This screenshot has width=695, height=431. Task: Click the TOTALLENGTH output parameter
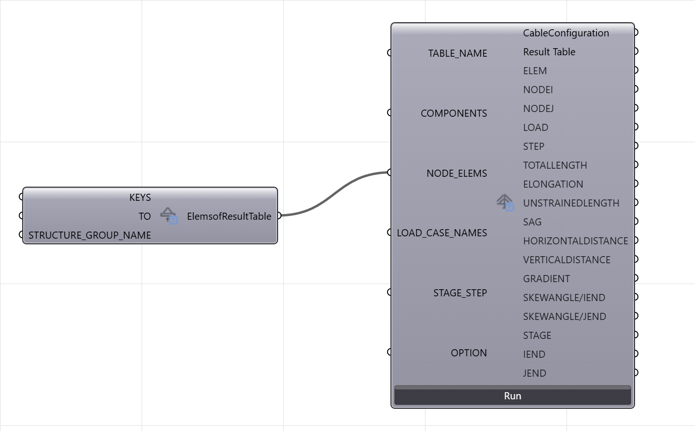point(555,165)
